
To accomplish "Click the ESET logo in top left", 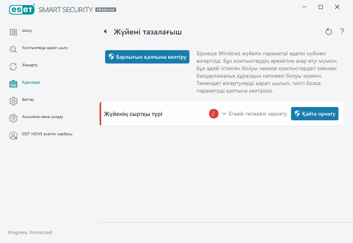I will pyautogui.click(x=22, y=9).
